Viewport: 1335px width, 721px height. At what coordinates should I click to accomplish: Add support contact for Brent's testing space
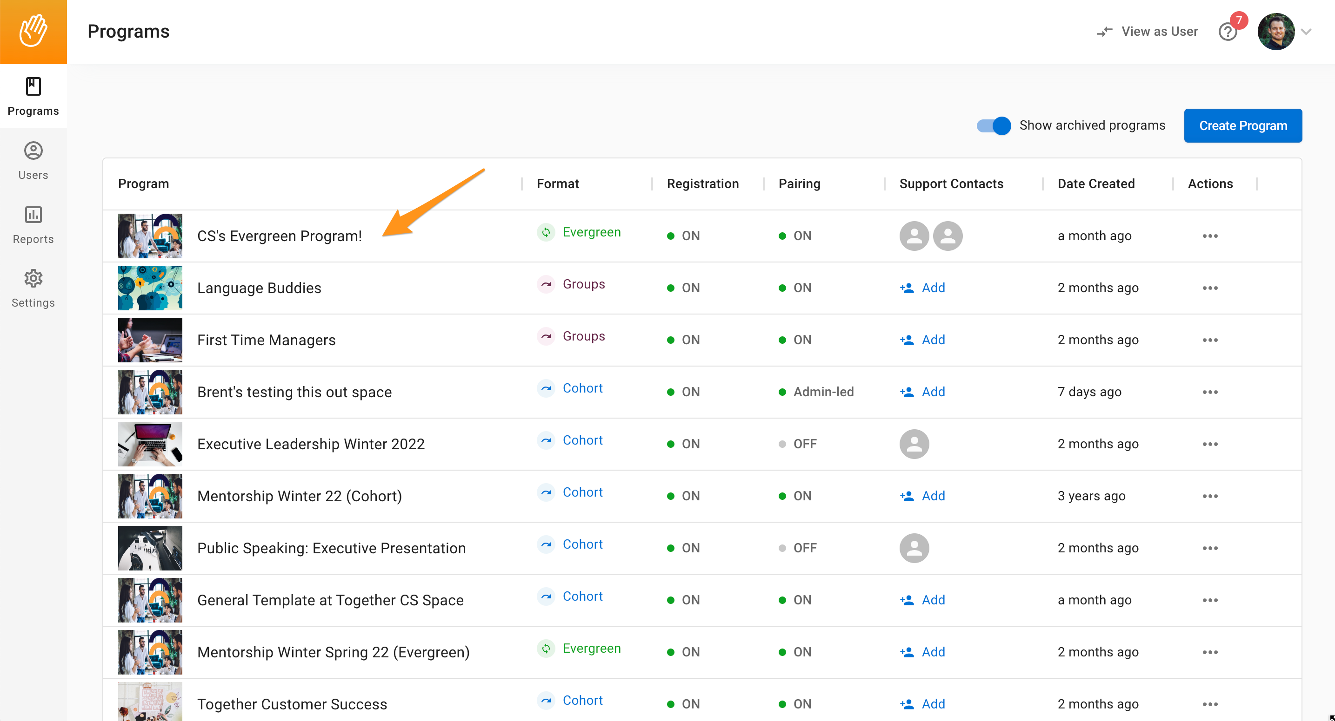pos(922,392)
